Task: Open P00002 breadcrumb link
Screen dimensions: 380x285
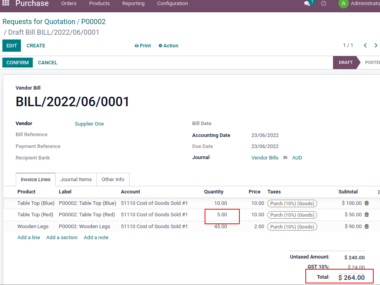Action: pos(93,22)
